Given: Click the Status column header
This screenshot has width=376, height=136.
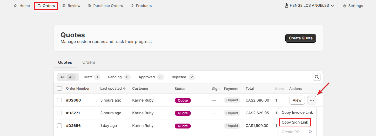Looking at the screenshot, I should 180,89.
